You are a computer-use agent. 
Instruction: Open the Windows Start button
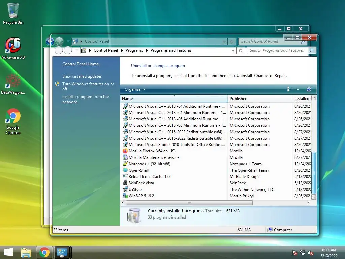[x=8, y=252]
